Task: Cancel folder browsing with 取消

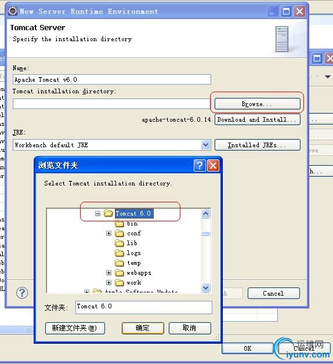Action: 190,328
